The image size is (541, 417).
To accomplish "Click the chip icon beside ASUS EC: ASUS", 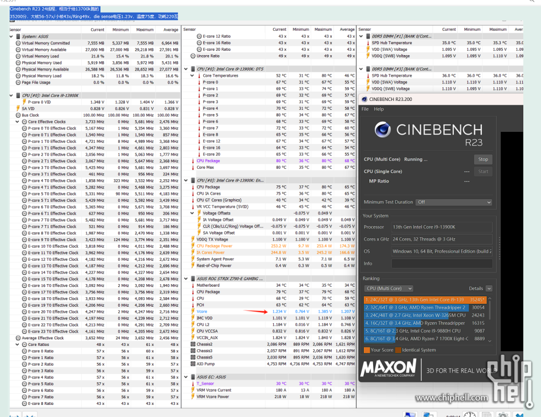I will [193, 377].
